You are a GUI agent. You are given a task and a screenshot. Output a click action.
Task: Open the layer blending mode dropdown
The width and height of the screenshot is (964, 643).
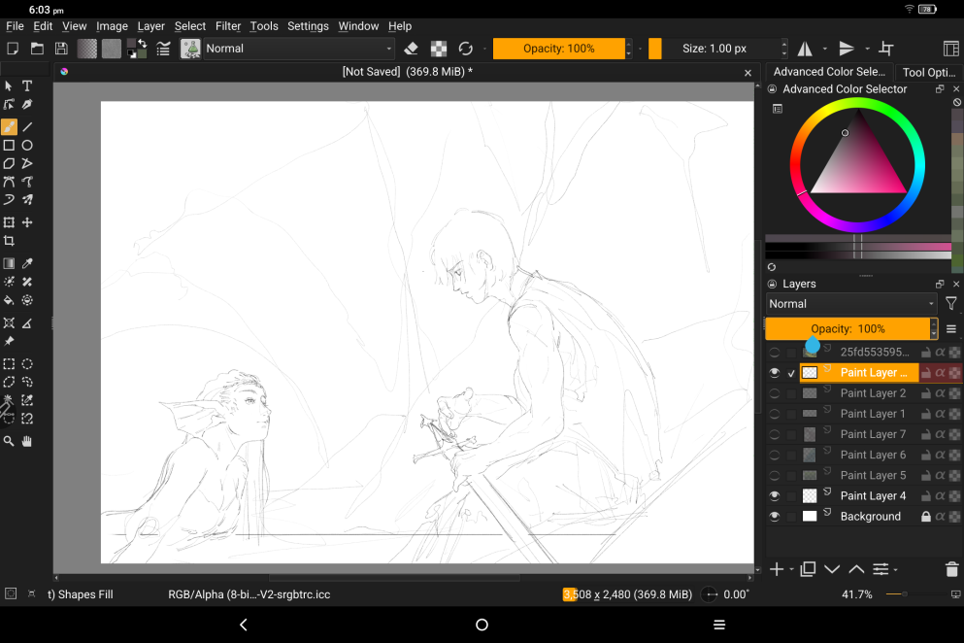pos(851,304)
